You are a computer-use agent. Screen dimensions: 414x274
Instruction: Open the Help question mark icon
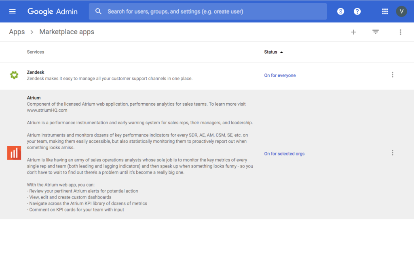click(x=357, y=11)
